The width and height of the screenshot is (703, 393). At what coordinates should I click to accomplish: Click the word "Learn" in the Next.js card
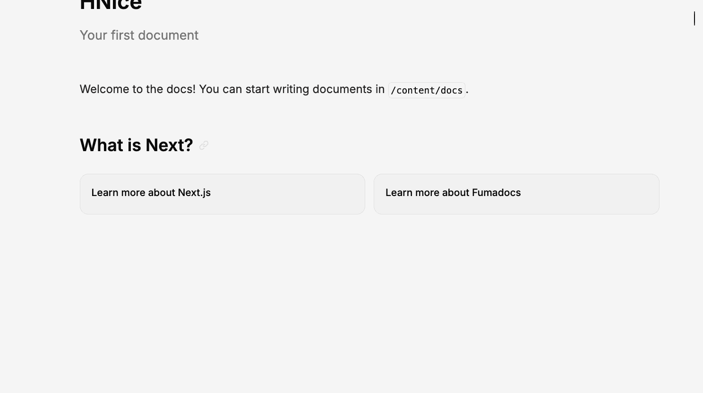point(104,193)
